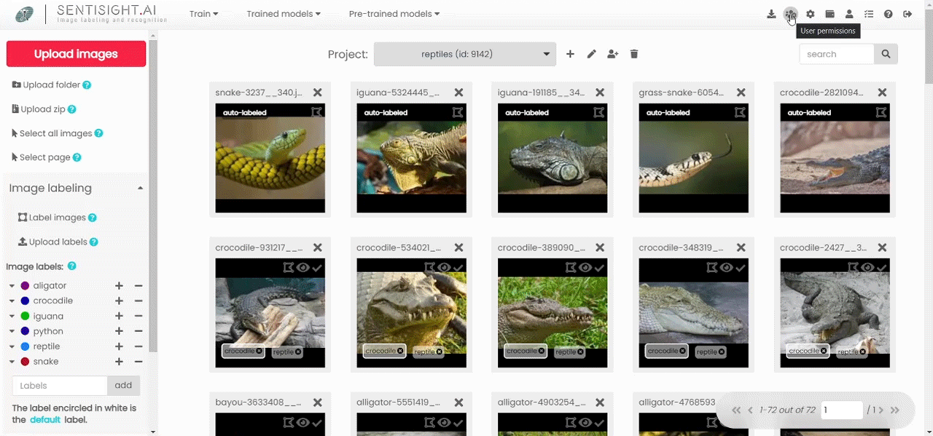Click help icon next to Upload zip
Viewport: 933px width, 436px height.
(72, 109)
